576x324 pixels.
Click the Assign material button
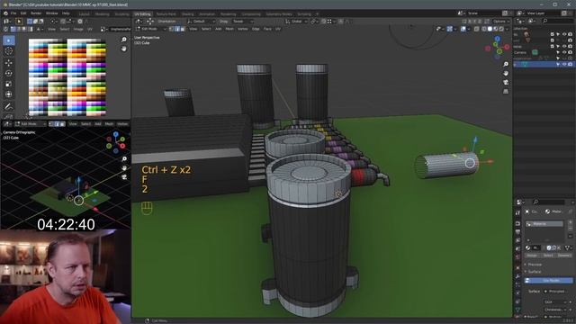(x=532, y=256)
